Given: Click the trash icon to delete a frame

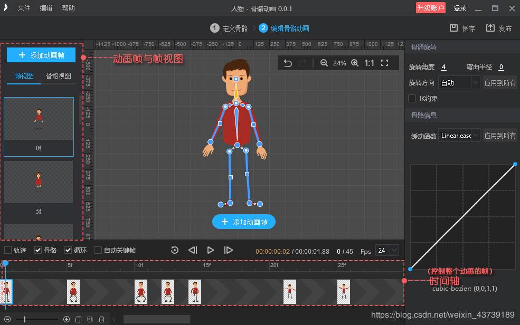Looking at the screenshot, I should point(101,319).
